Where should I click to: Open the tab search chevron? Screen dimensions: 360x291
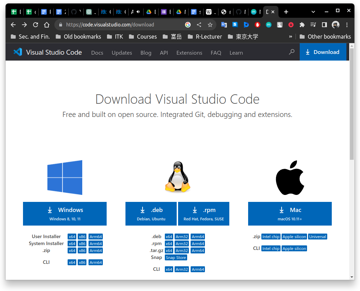click(x=313, y=12)
